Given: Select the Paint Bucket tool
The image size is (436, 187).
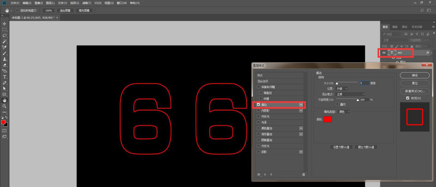Looking at the screenshot, I should click(5, 71).
